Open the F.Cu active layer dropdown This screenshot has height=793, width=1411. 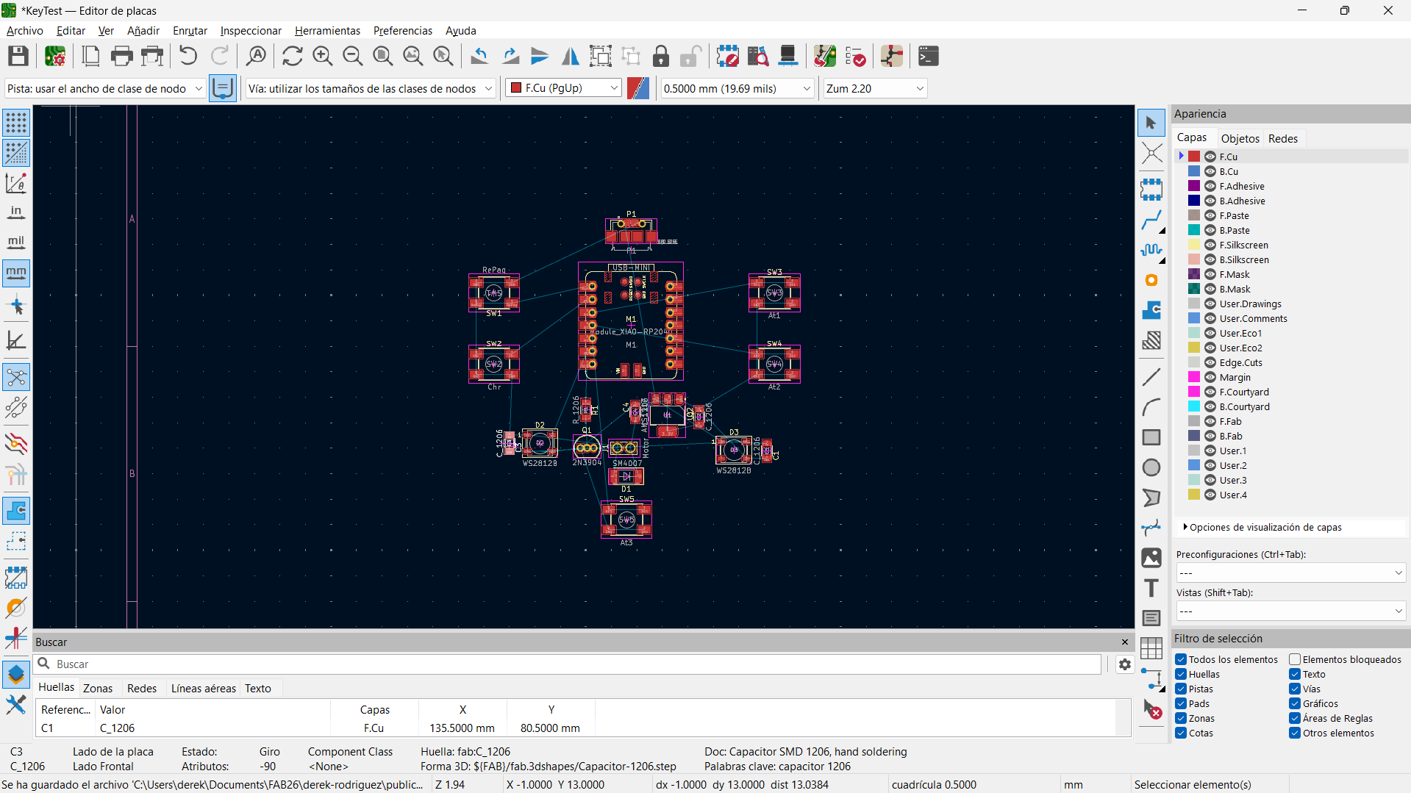pos(564,88)
